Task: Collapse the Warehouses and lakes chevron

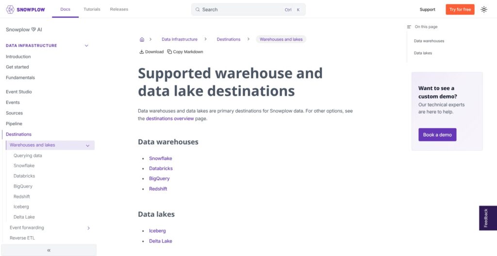Action: tap(88, 145)
